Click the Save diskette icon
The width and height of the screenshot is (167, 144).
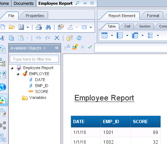[x=21, y=27]
